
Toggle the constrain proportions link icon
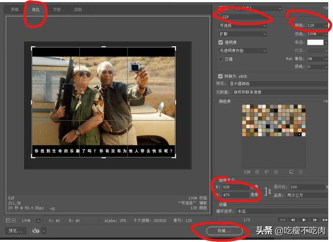268,191
